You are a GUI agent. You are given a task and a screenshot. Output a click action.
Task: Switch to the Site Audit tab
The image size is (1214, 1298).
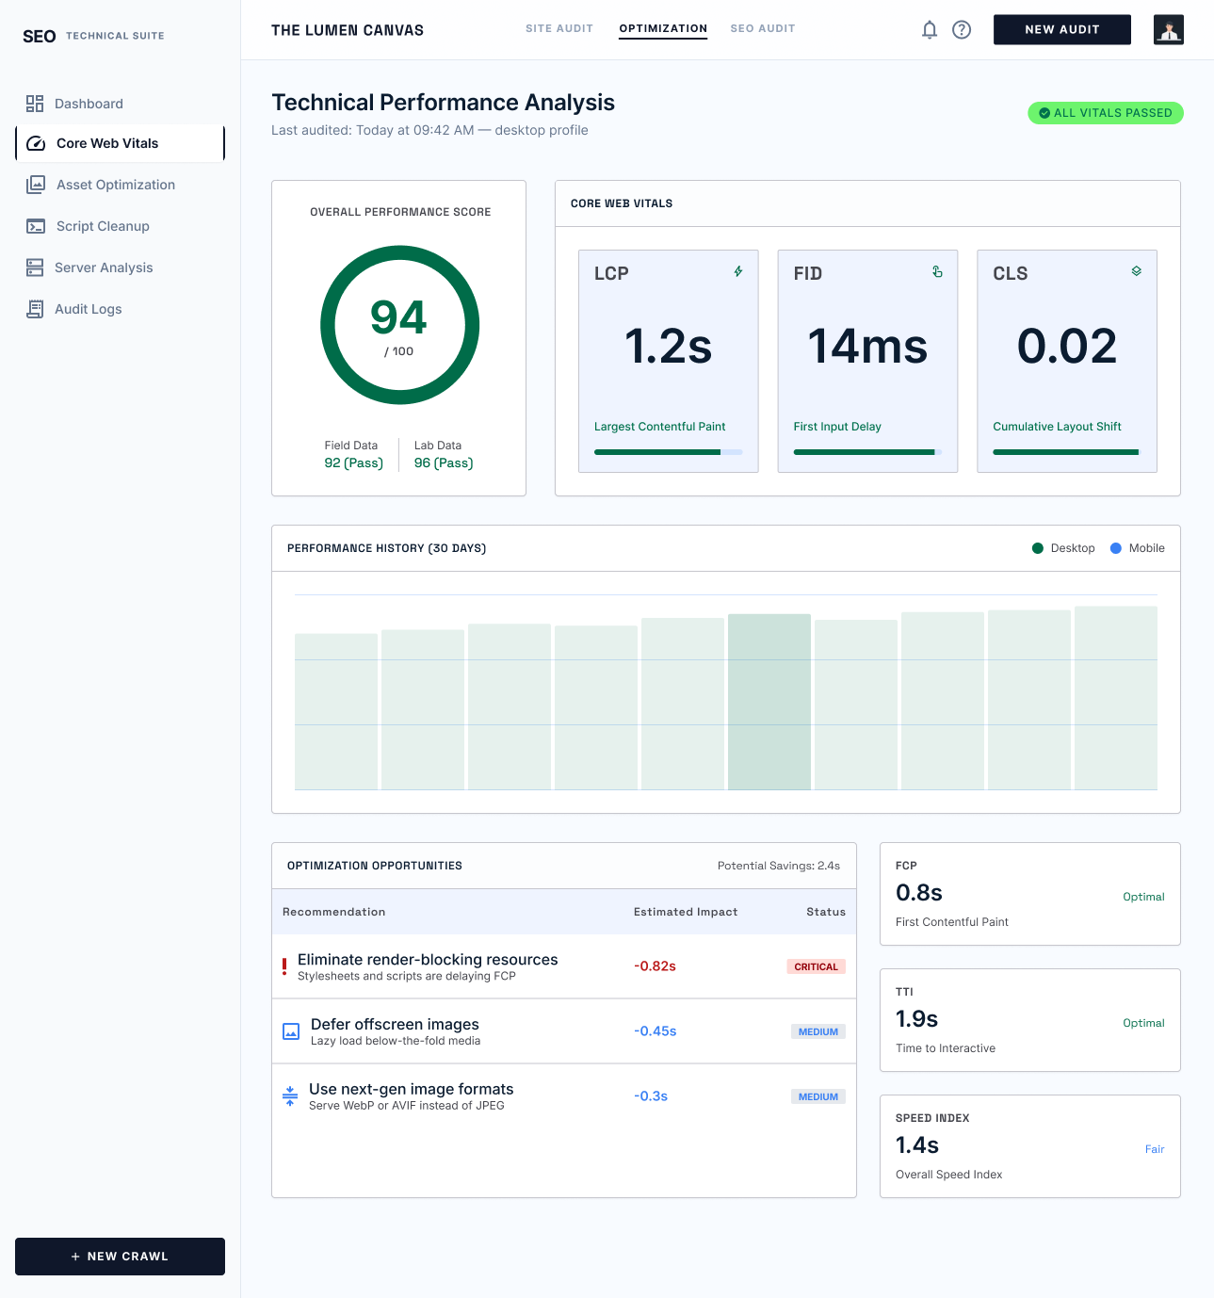point(559,28)
